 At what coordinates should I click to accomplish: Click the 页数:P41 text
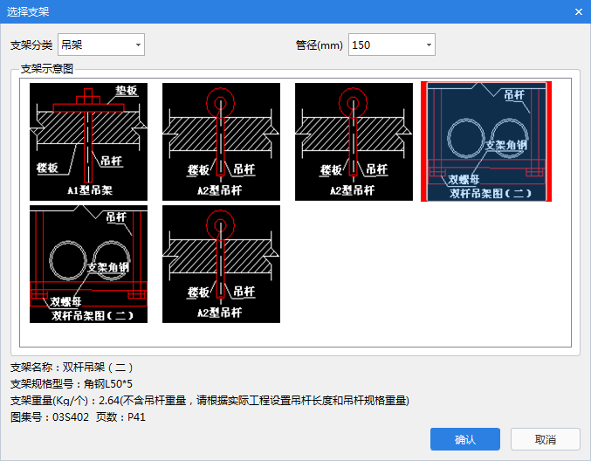(120, 417)
